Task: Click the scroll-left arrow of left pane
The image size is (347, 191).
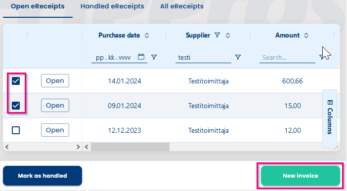Action: 7,147
